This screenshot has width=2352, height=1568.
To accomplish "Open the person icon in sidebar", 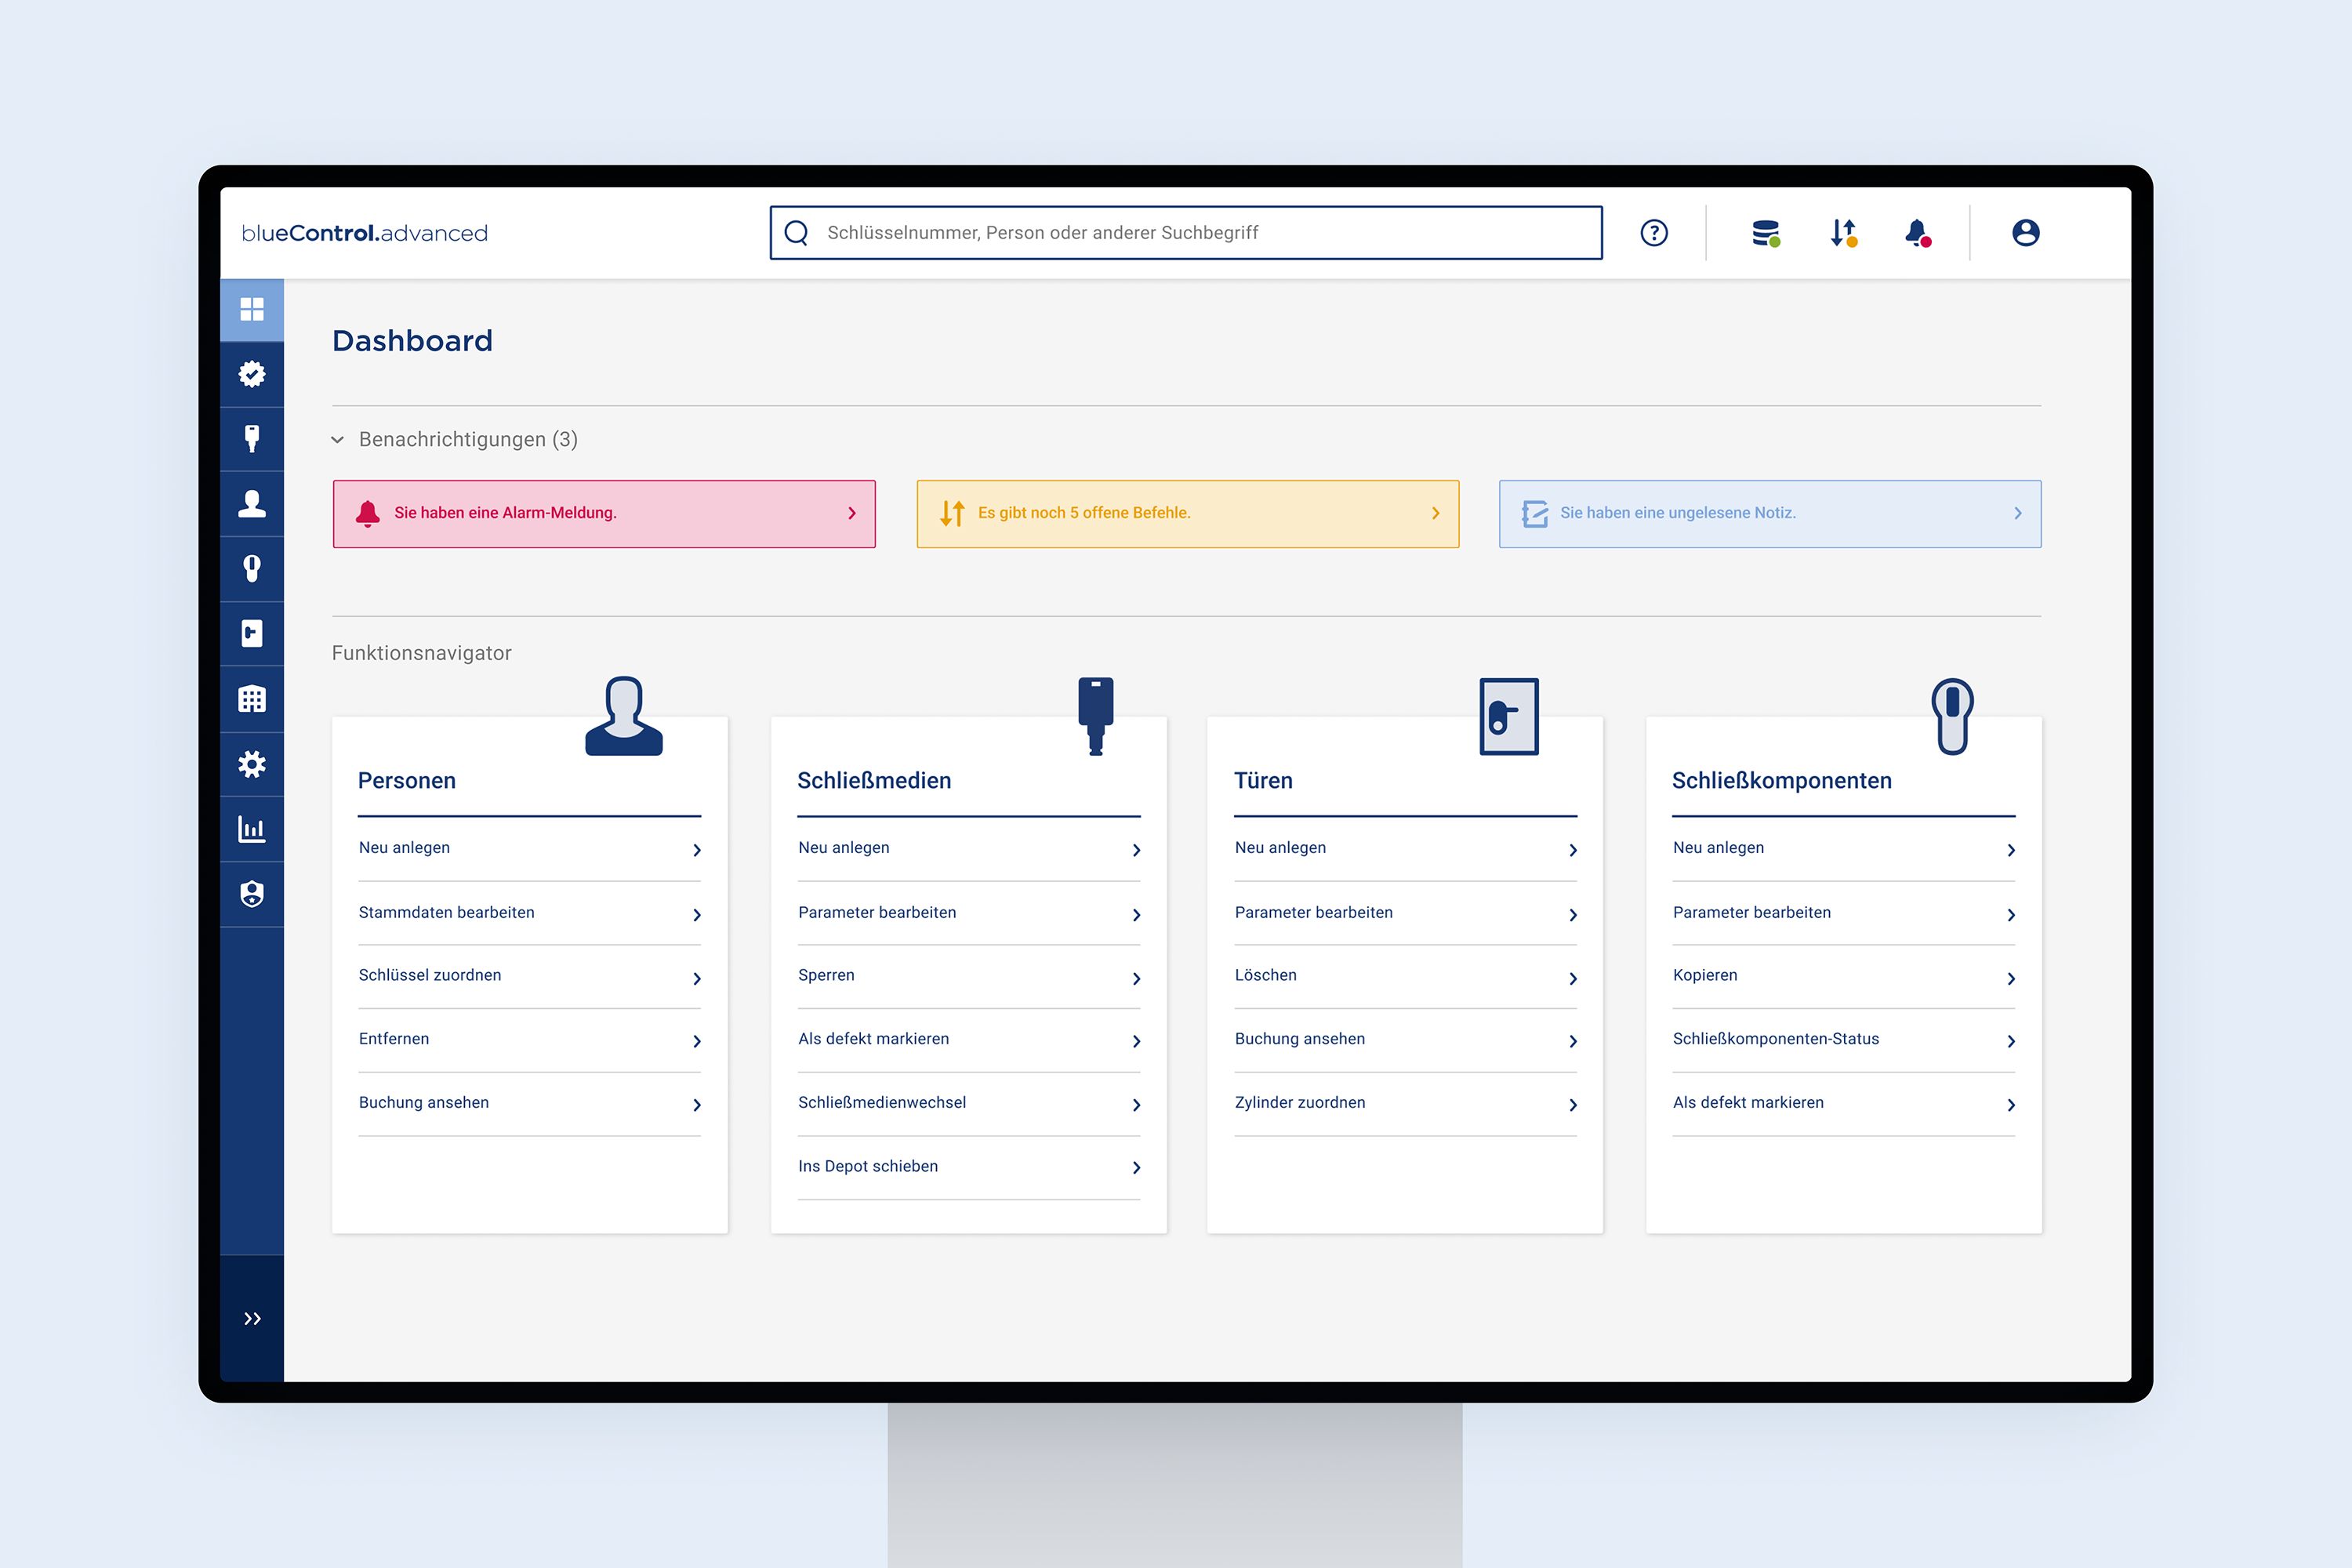I will pyautogui.click(x=252, y=503).
